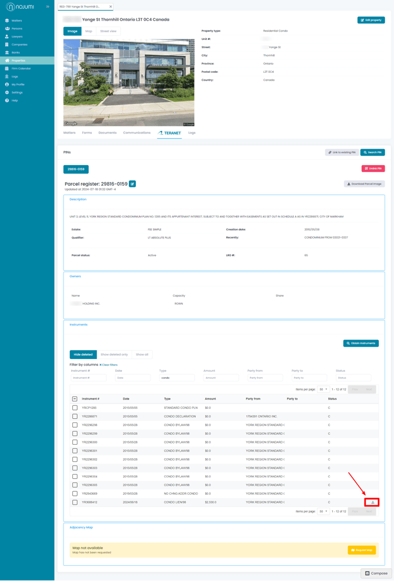Click the Clear filters link
394x581 pixels.
point(109,365)
